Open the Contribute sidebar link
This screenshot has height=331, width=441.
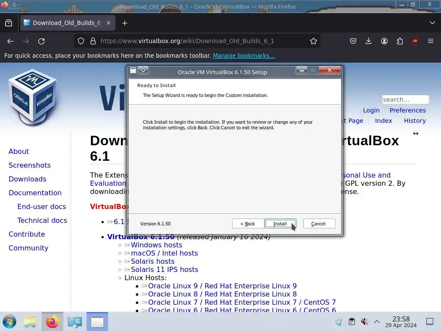coord(27,234)
